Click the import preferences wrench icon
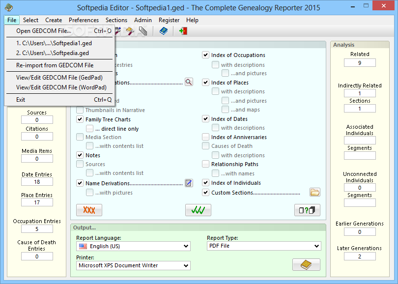Image resolution: width=398 pixels, height=284 pixels. click(118, 31)
